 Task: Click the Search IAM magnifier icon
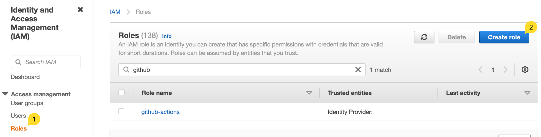[x=18, y=62]
